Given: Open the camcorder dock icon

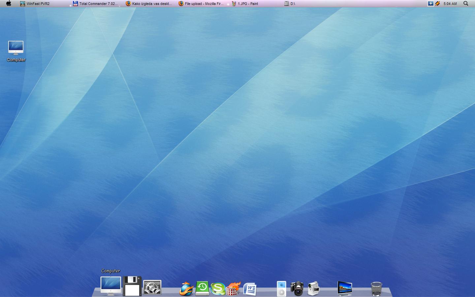Looking at the screenshot, I should tap(313, 288).
